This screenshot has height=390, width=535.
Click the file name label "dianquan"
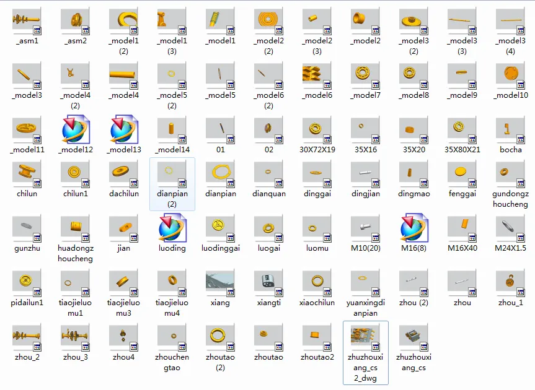click(269, 194)
